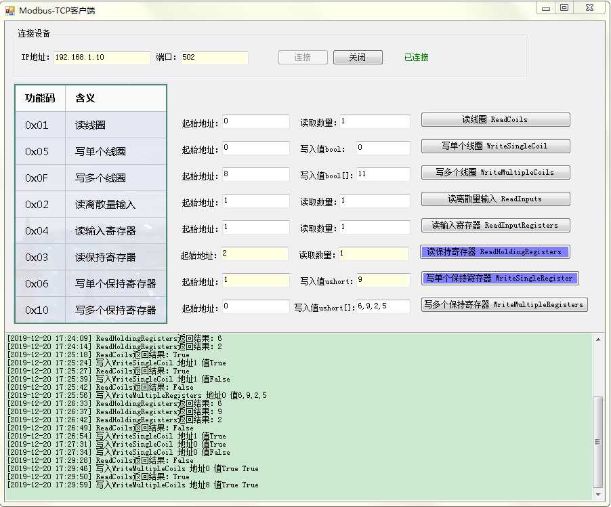Click the 已连接 status text
Image resolution: width=611 pixels, height=507 pixels.
click(x=416, y=58)
